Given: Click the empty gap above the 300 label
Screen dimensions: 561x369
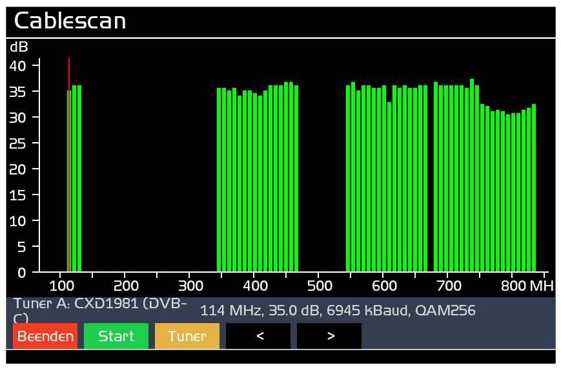Looking at the screenshot, I should point(189,194).
